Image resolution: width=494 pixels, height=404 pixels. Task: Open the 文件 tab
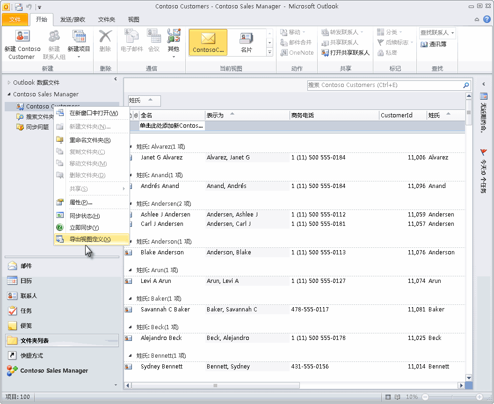15,20
